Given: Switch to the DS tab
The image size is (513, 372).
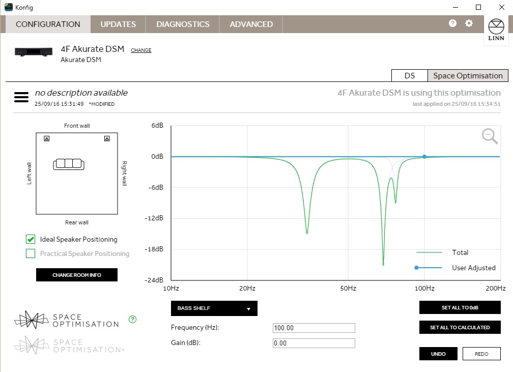Looking at the screenshot, I should tap(410, 76).
